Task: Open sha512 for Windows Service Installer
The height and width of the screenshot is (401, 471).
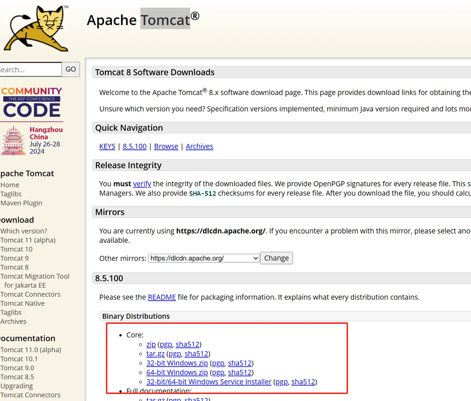Action: (x=303, y=382)
